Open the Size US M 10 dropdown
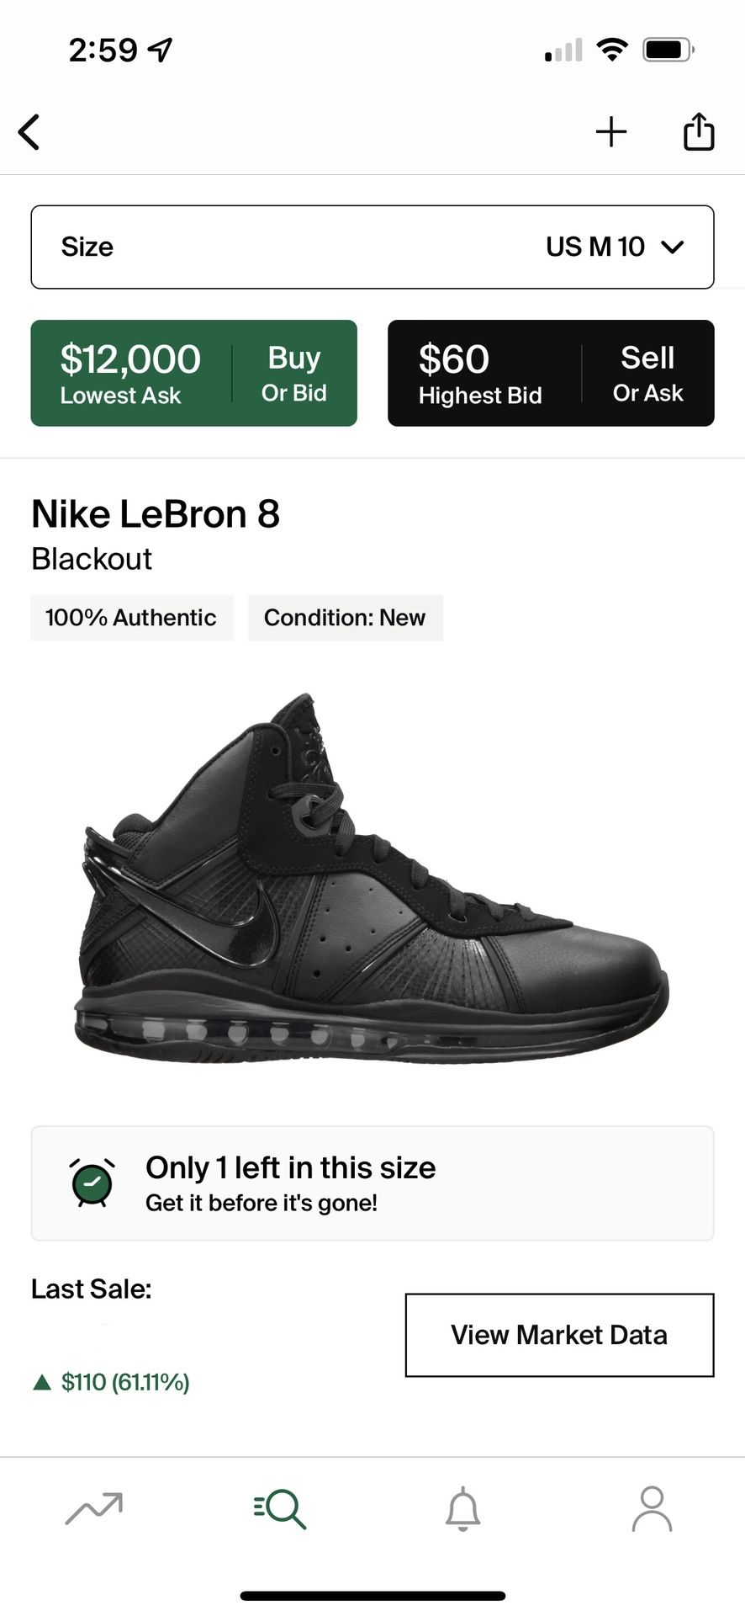745x1616 pixels. 372,247
